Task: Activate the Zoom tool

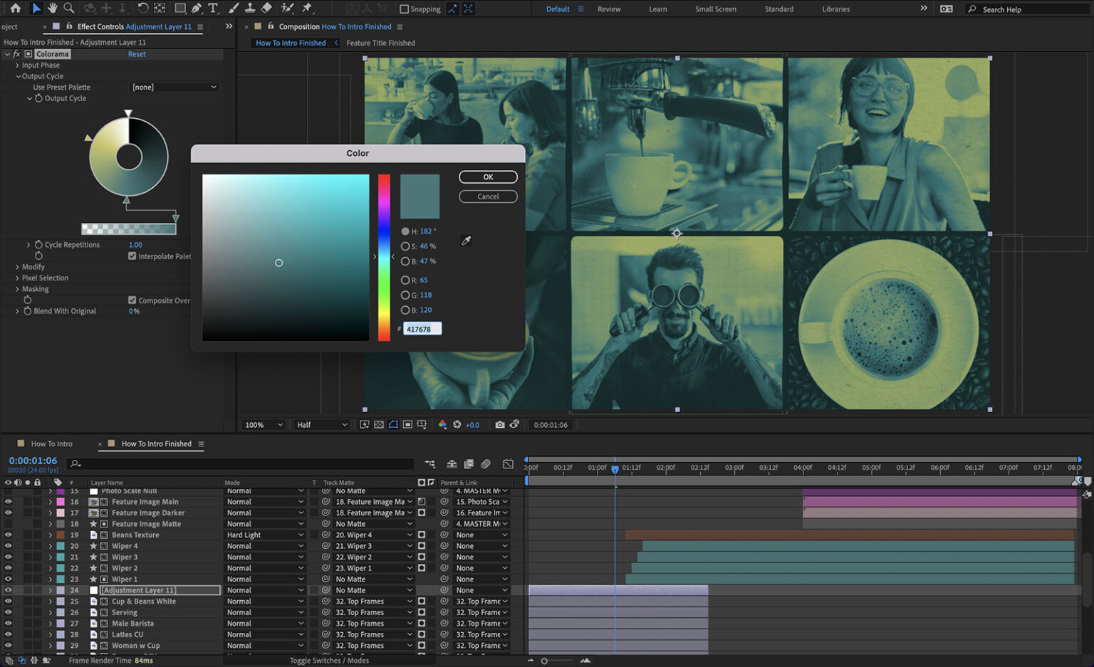Action: [x=68, y=9]
